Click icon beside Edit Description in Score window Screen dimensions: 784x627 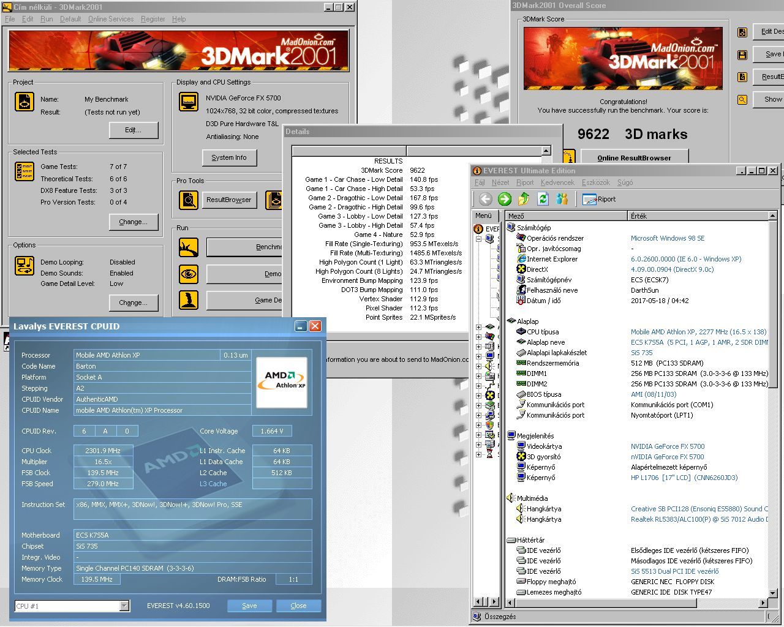click(x=742, y=32)
